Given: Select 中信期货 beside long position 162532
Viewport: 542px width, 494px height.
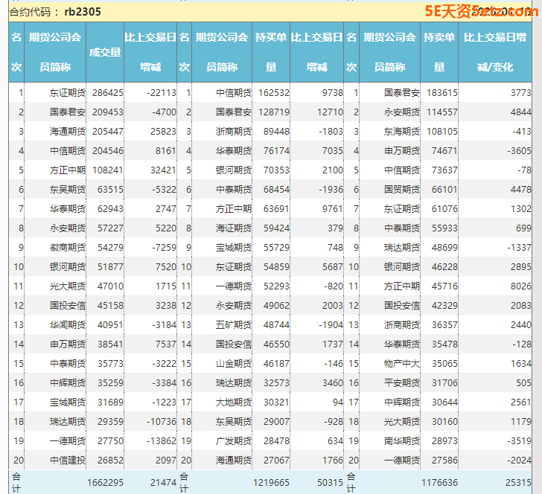Looking at the screenshot, I should pos(234,93).
